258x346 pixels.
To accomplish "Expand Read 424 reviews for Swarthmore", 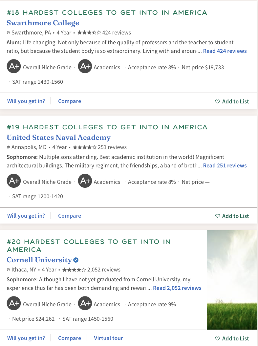I will coord(225,51).
